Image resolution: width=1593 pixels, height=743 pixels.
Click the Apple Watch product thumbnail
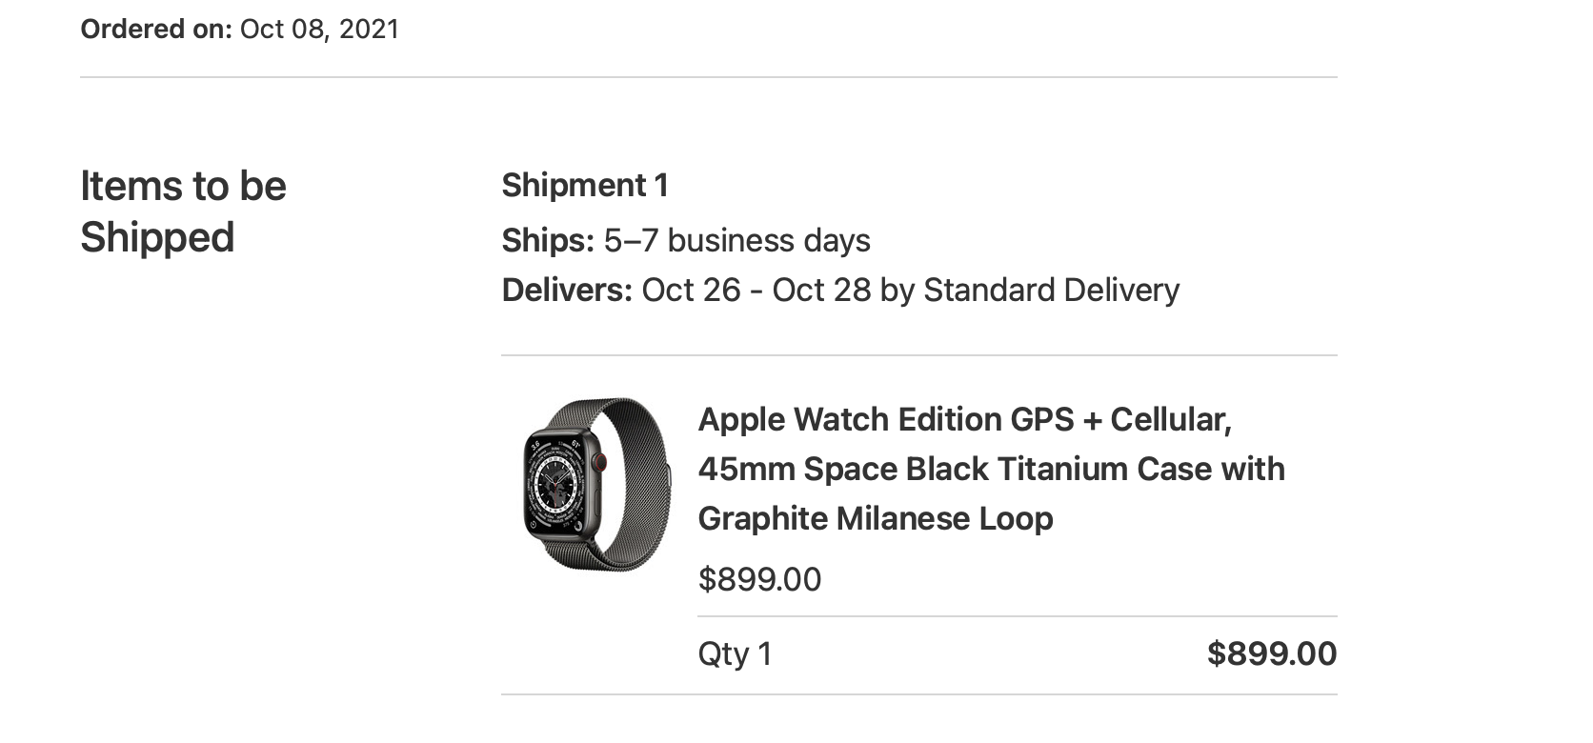coord(597,485)
